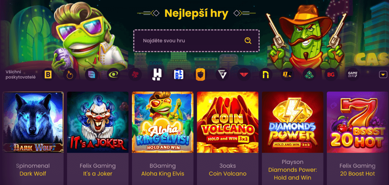Focus the 'Najděte svou hru' search field

click(x=196, y=41)
